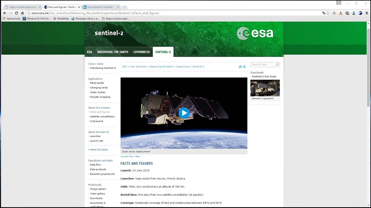The height and width of the screenshot is (208, 371).
Task: Bookmark this page with the star icon
Action: (328, 13)
